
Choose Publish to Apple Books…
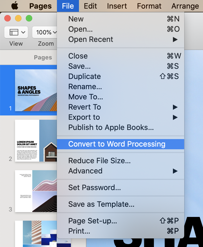[121, 128]
